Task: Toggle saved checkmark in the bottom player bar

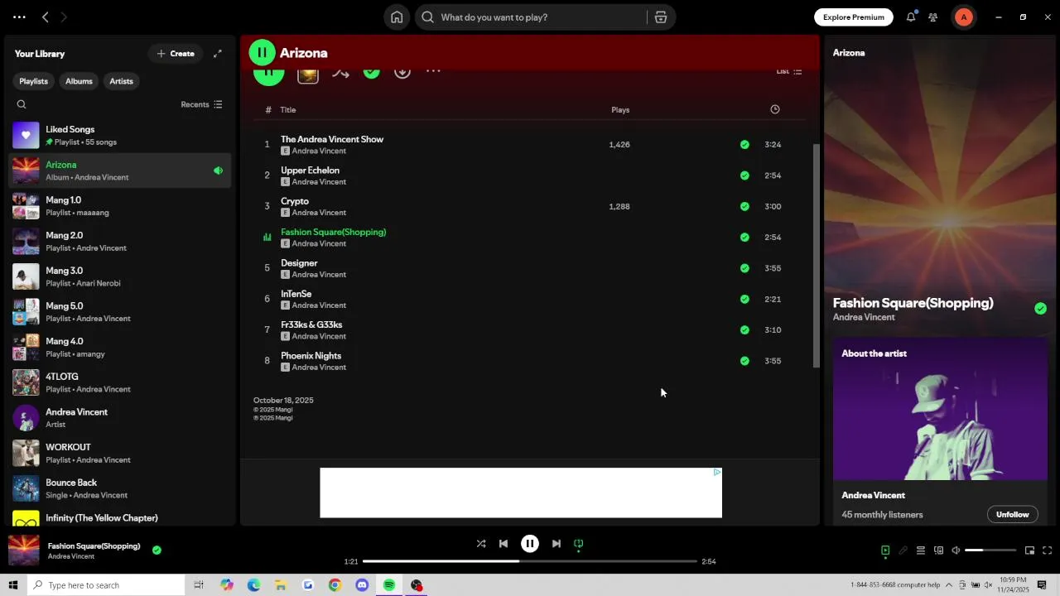Action: (x=157, y=550)
